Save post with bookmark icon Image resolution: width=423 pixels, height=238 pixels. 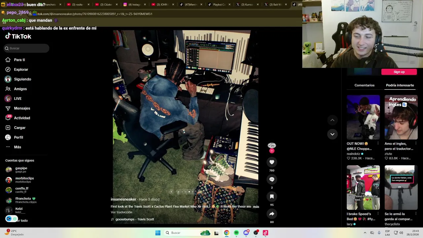tap(272, 196)
